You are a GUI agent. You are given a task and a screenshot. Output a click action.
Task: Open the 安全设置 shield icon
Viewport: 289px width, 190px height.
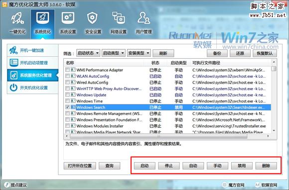tap(92, 18)
